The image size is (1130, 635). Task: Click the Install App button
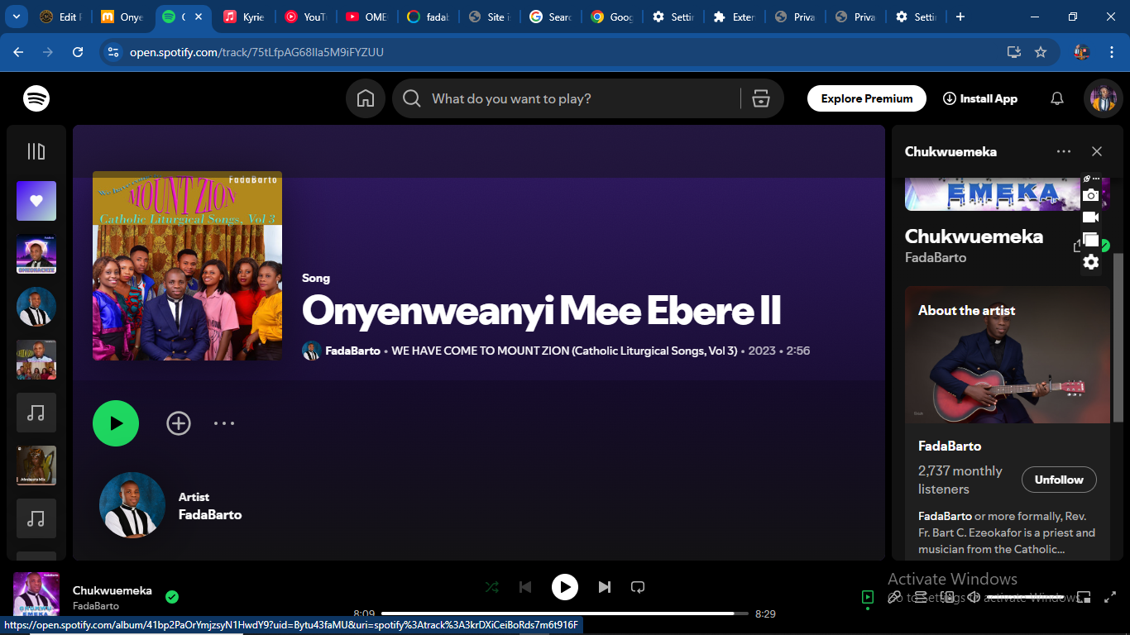pos(979,98)
